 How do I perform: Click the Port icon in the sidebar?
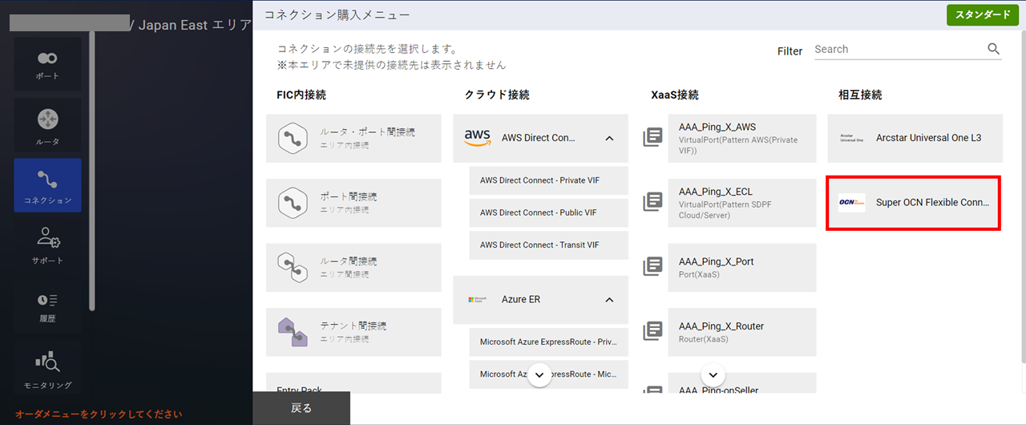(x=47, y=64)
